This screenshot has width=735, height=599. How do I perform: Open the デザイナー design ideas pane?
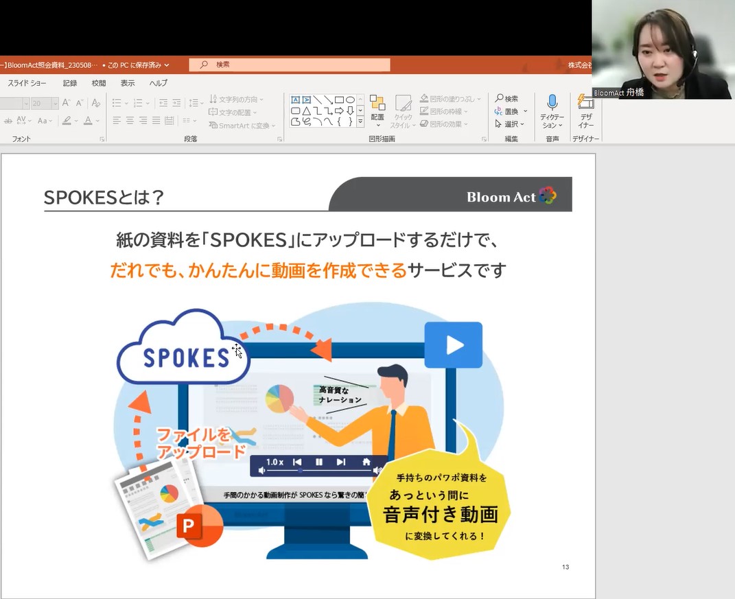(586, 111)
